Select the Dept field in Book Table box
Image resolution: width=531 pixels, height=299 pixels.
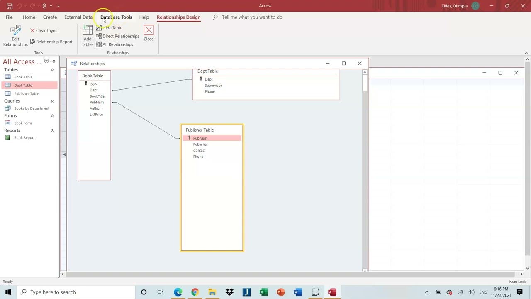[x=94, y=90]
